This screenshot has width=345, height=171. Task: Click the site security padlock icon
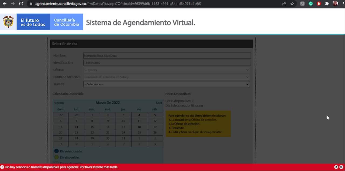pyautogui.click(x=31, y=4)
